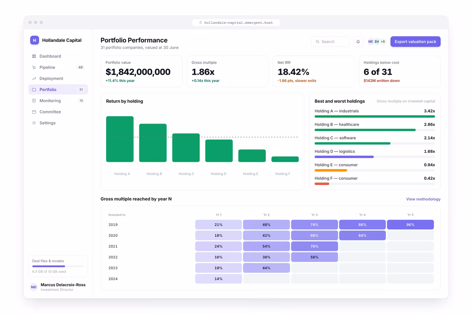The image size is (472, 314).
Task: Click the Portfolio folder icon
Action: (x=34, y=89)
